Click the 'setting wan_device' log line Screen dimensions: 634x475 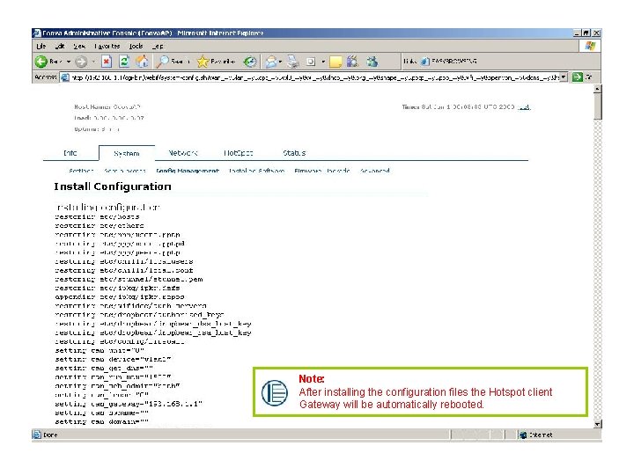point(113,359)
